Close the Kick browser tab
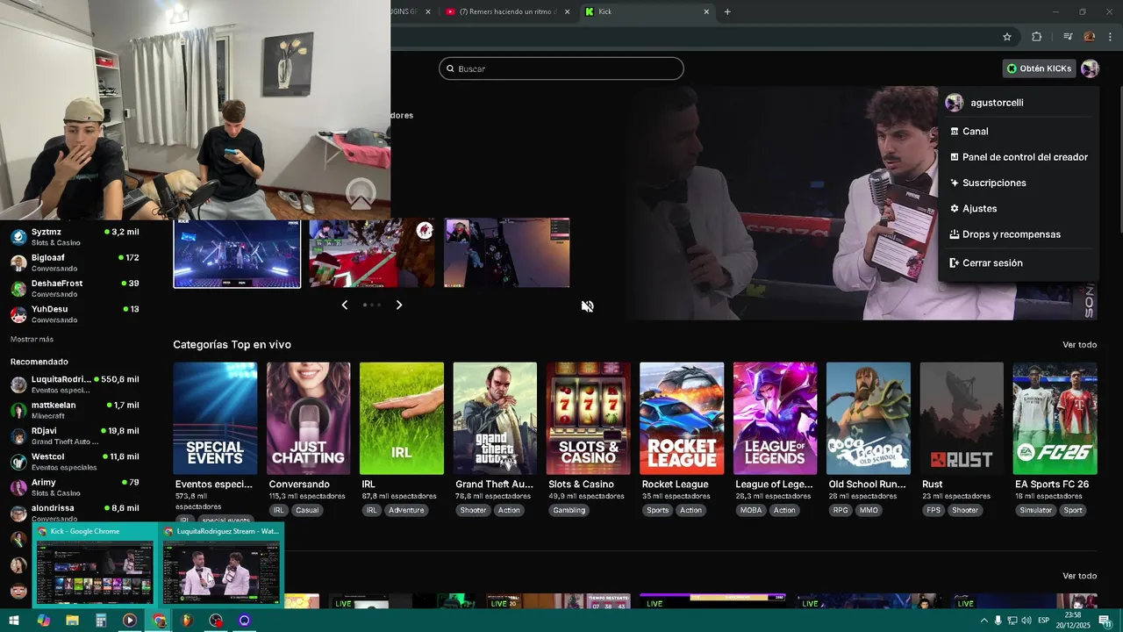Viewport: 1123px width, 632px height. pyautogui.click(x=706, y=11)
